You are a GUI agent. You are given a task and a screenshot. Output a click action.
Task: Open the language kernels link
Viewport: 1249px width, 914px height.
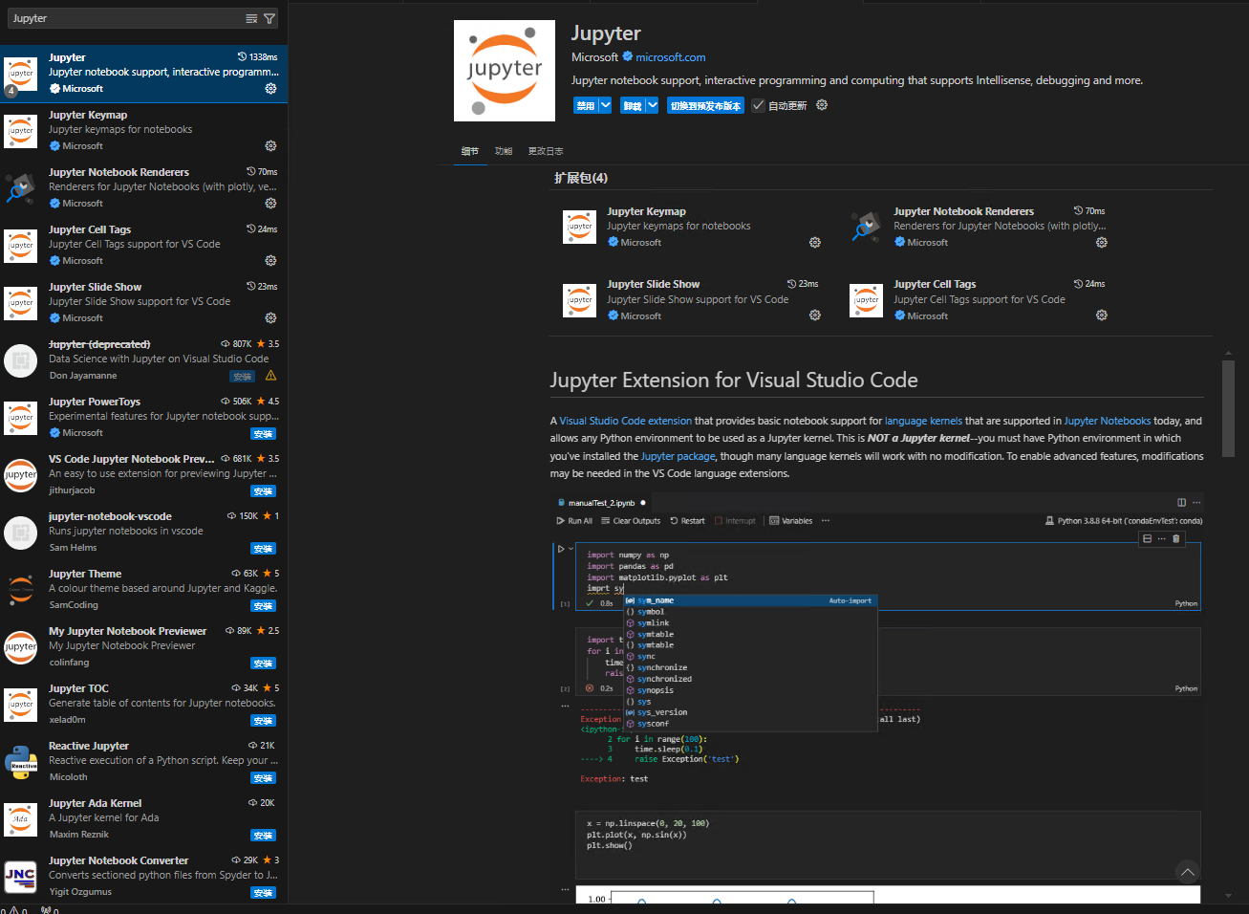(x=924, y=421)
